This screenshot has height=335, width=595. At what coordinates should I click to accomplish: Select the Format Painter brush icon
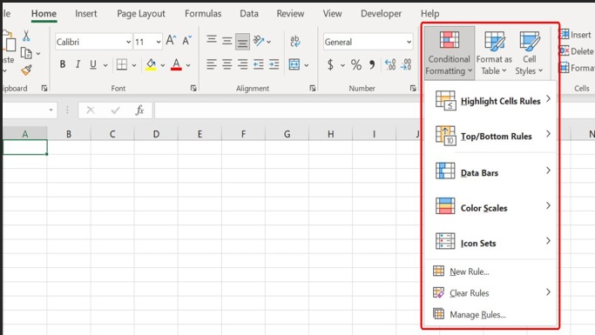[x=26, y=70]
